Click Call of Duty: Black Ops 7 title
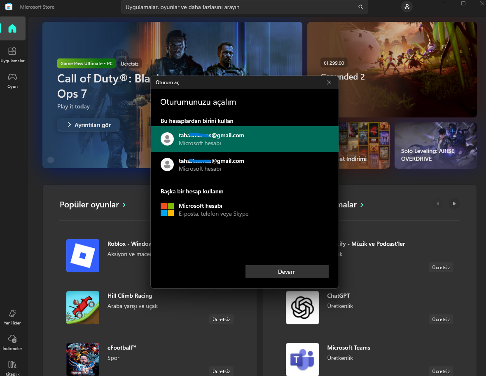 (x=104, y=86)
